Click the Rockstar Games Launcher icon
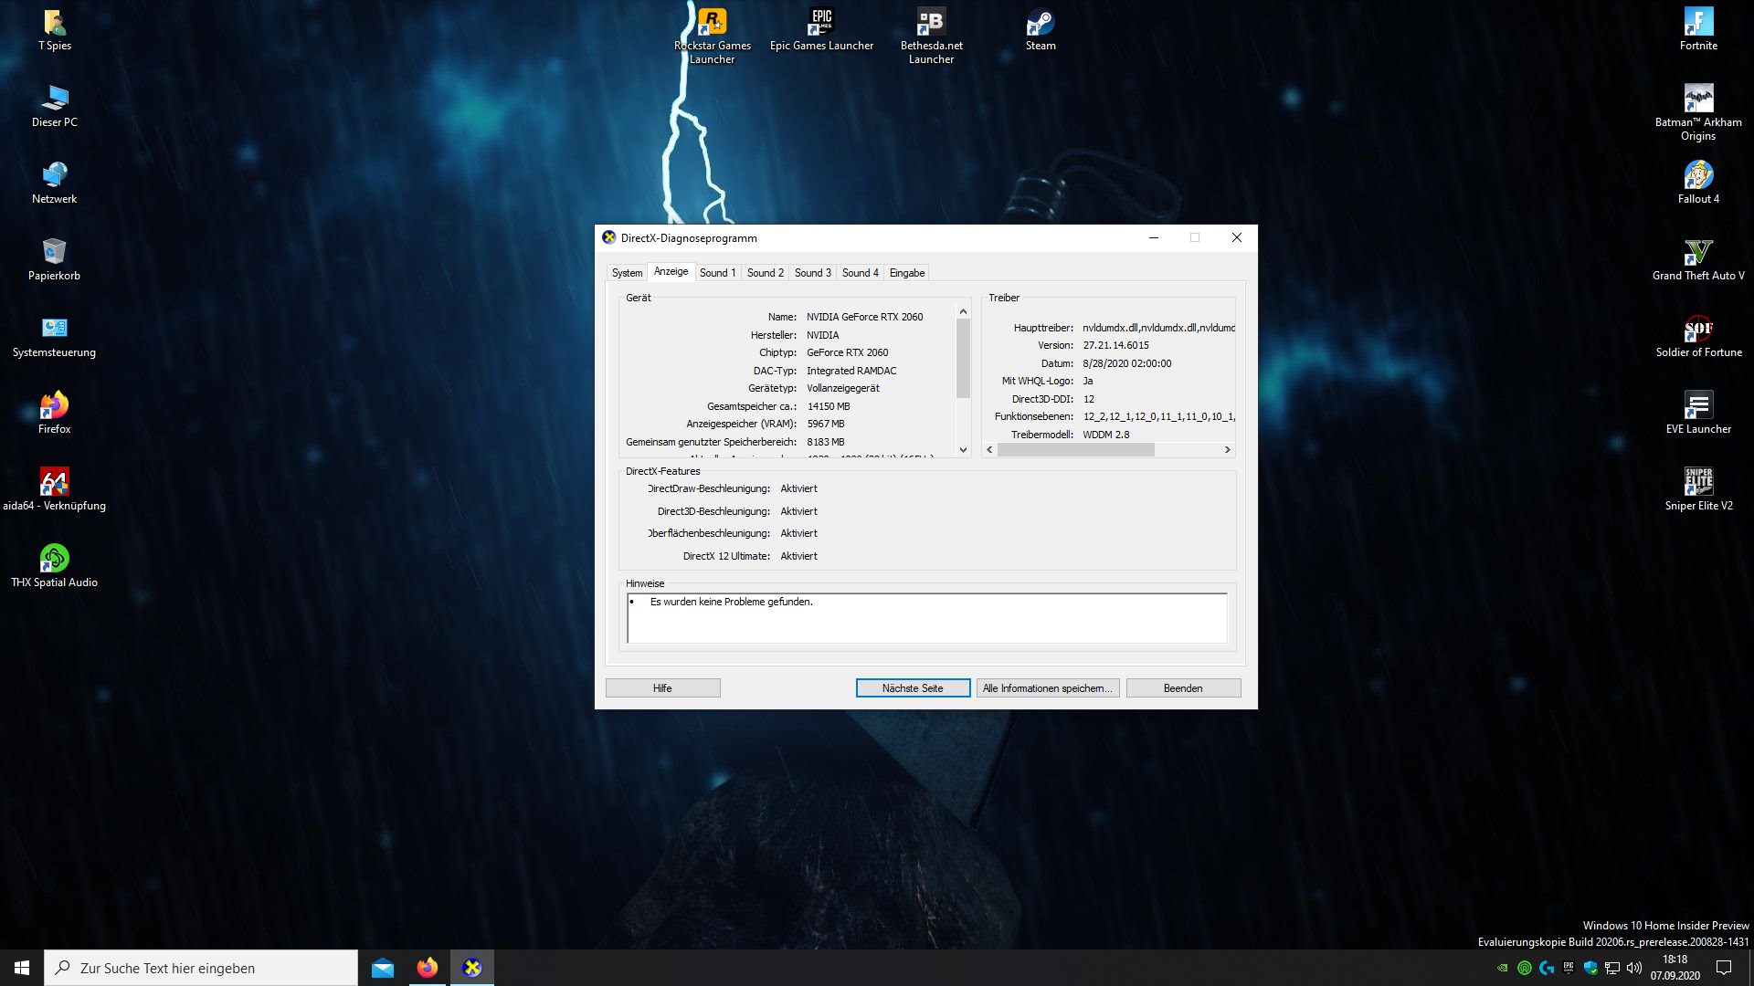This screenshot has width=1754, height=986. (x=712, y=23)
